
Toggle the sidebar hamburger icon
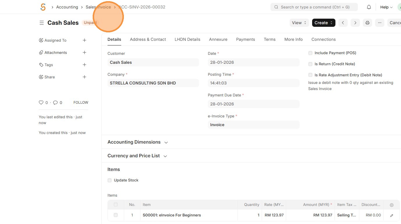[x=42, y=23]
